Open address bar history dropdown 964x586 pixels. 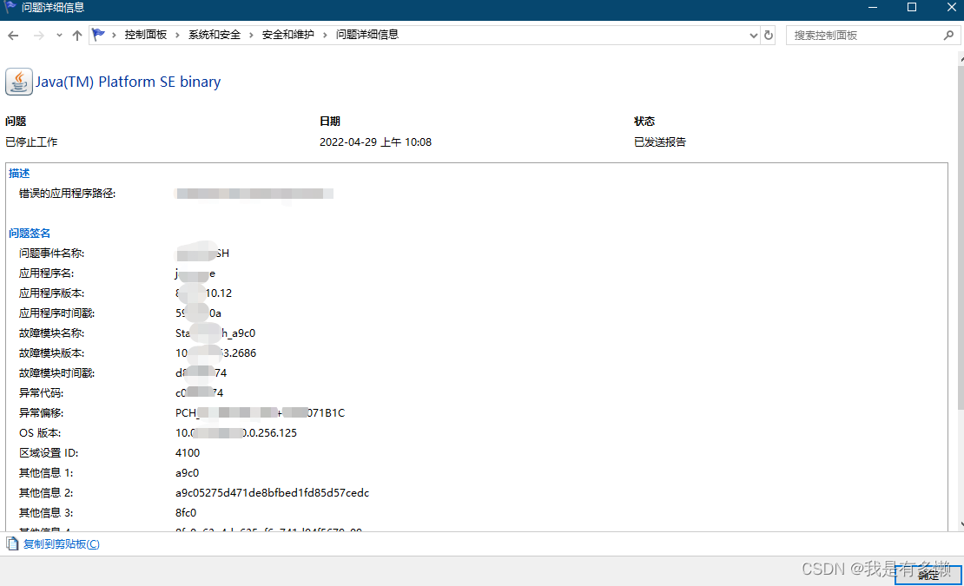pos(754,36)
